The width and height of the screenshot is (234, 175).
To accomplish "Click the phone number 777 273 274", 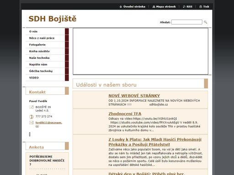I will (44, 117).
